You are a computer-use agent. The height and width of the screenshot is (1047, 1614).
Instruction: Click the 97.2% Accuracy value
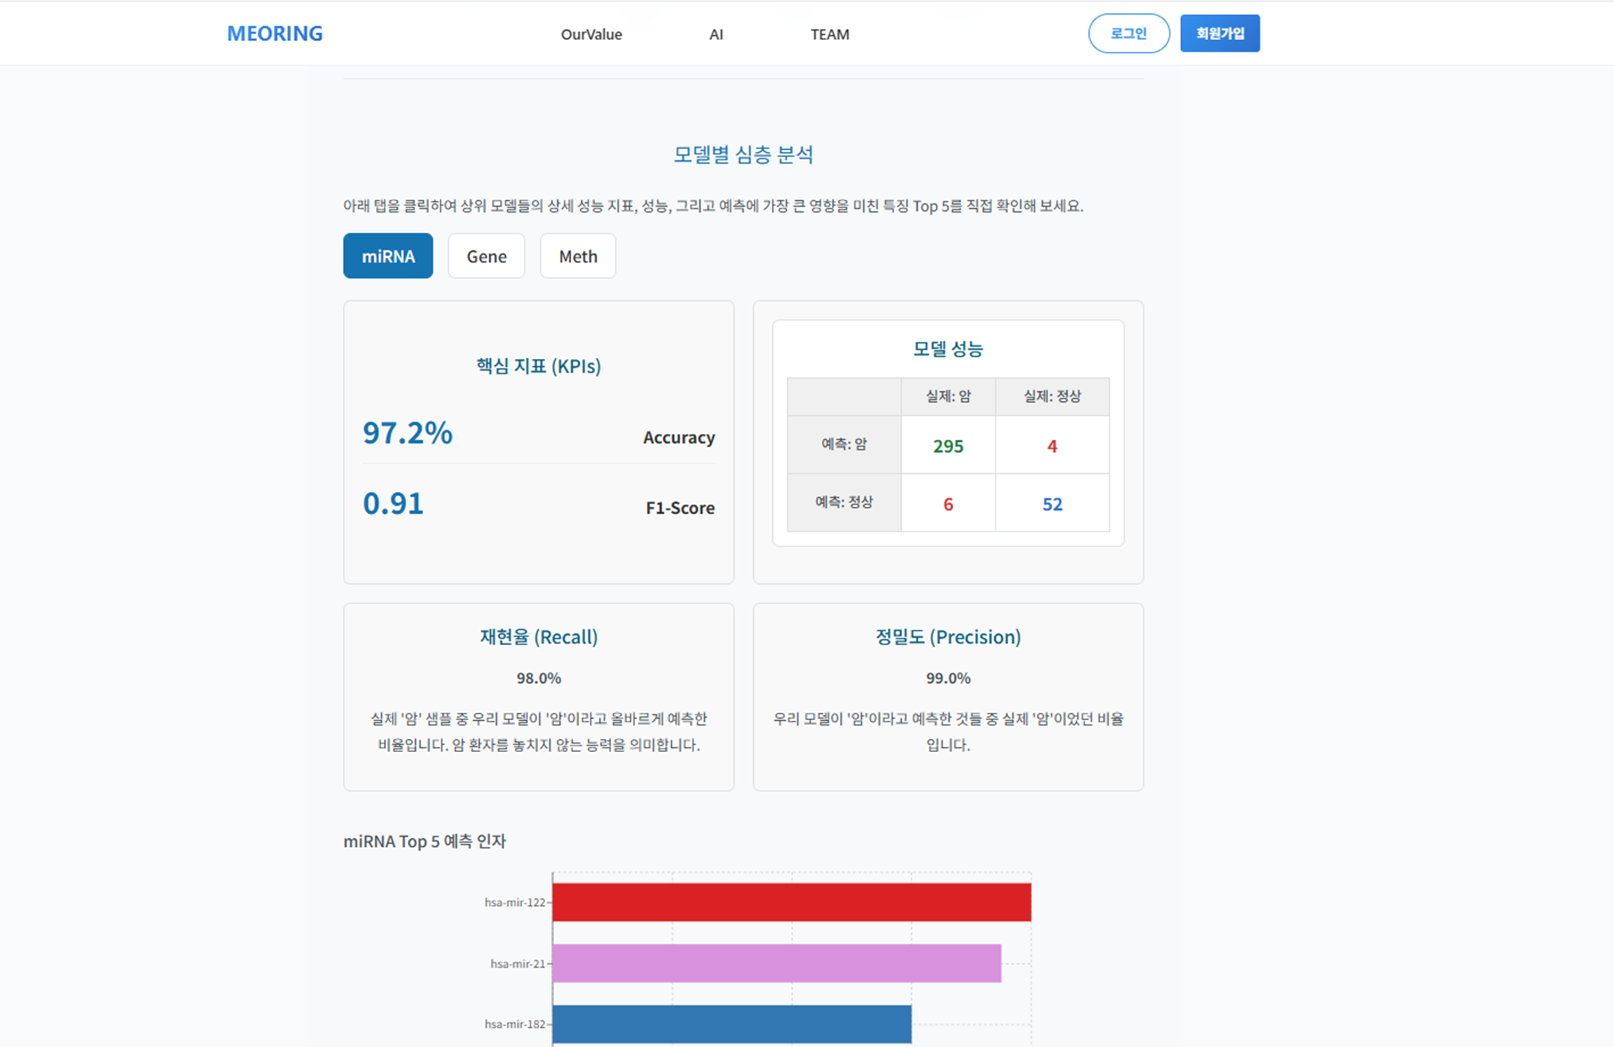407,433
